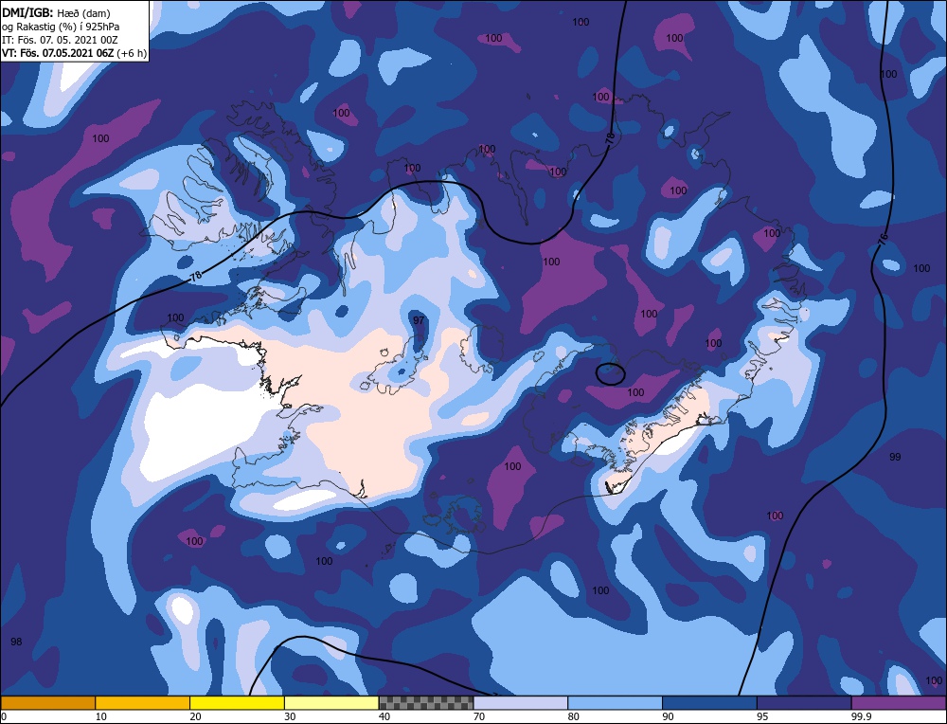Click the dark orange 0–10 legend swatch

click(x=47, y=702)
